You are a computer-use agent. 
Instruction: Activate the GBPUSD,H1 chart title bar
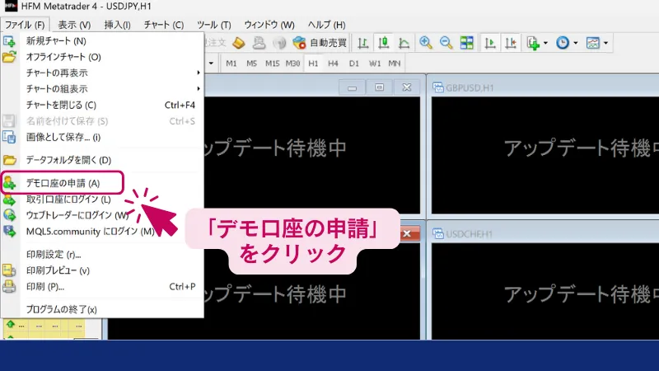tap(545, 87)
